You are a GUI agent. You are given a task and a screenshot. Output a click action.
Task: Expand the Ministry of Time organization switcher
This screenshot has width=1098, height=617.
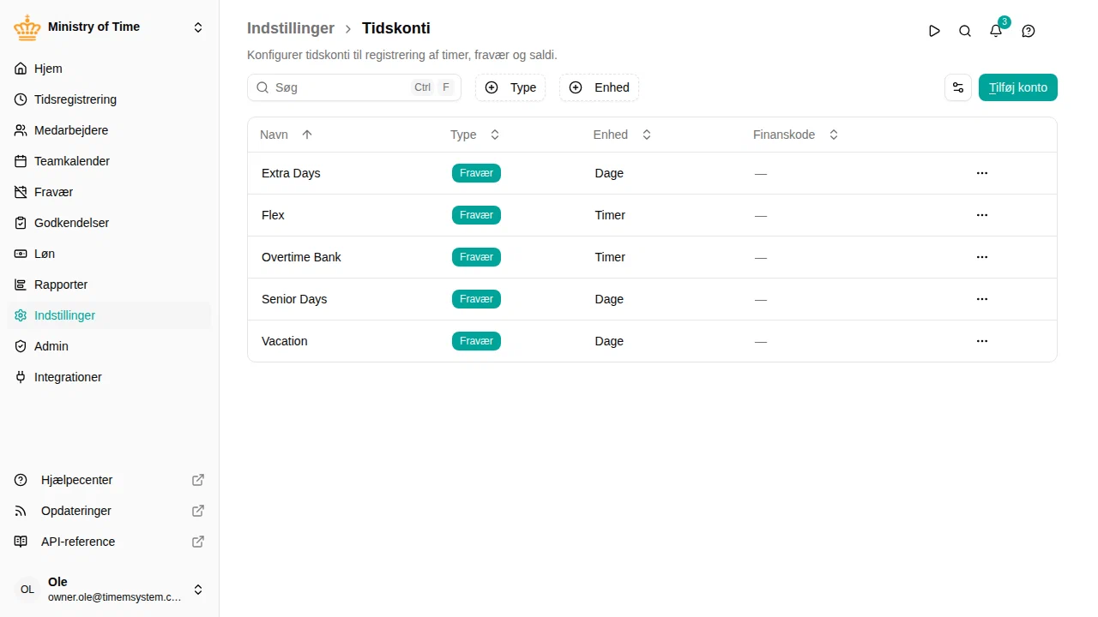tap(198, 27)
